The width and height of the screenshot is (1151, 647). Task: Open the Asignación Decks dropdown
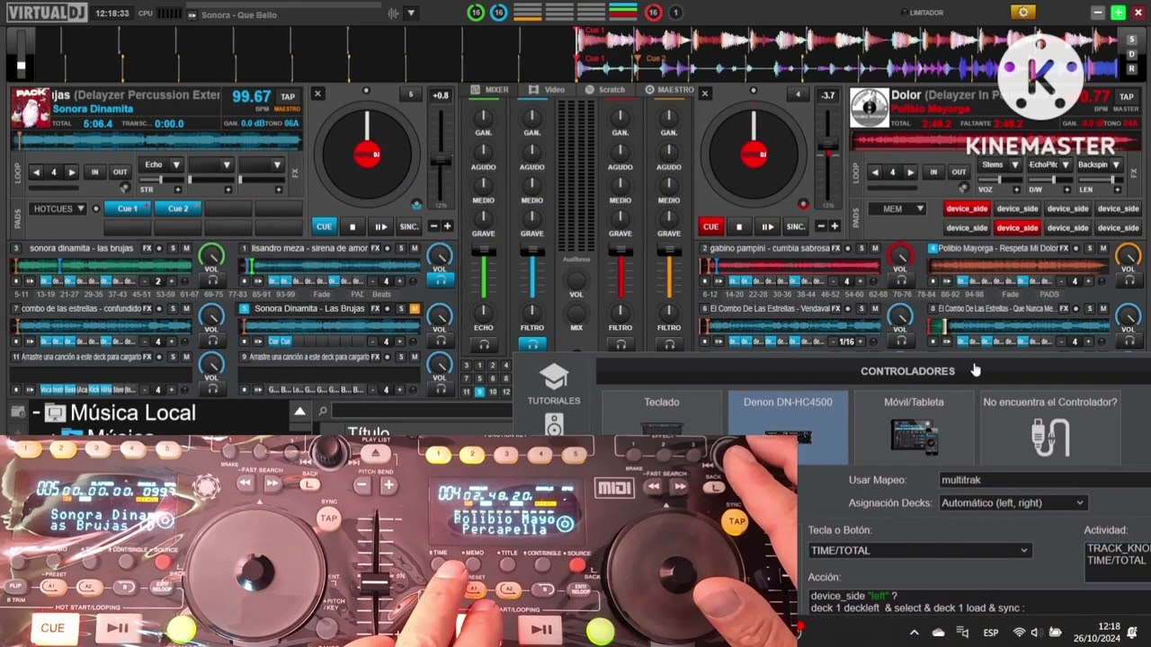1013,503
